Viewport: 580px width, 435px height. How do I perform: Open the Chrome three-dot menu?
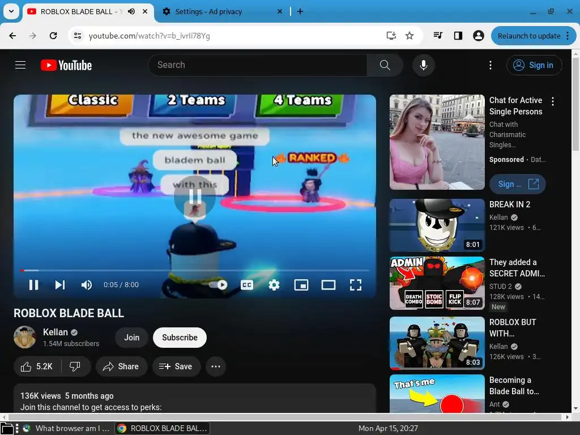[x=568, y=36]
